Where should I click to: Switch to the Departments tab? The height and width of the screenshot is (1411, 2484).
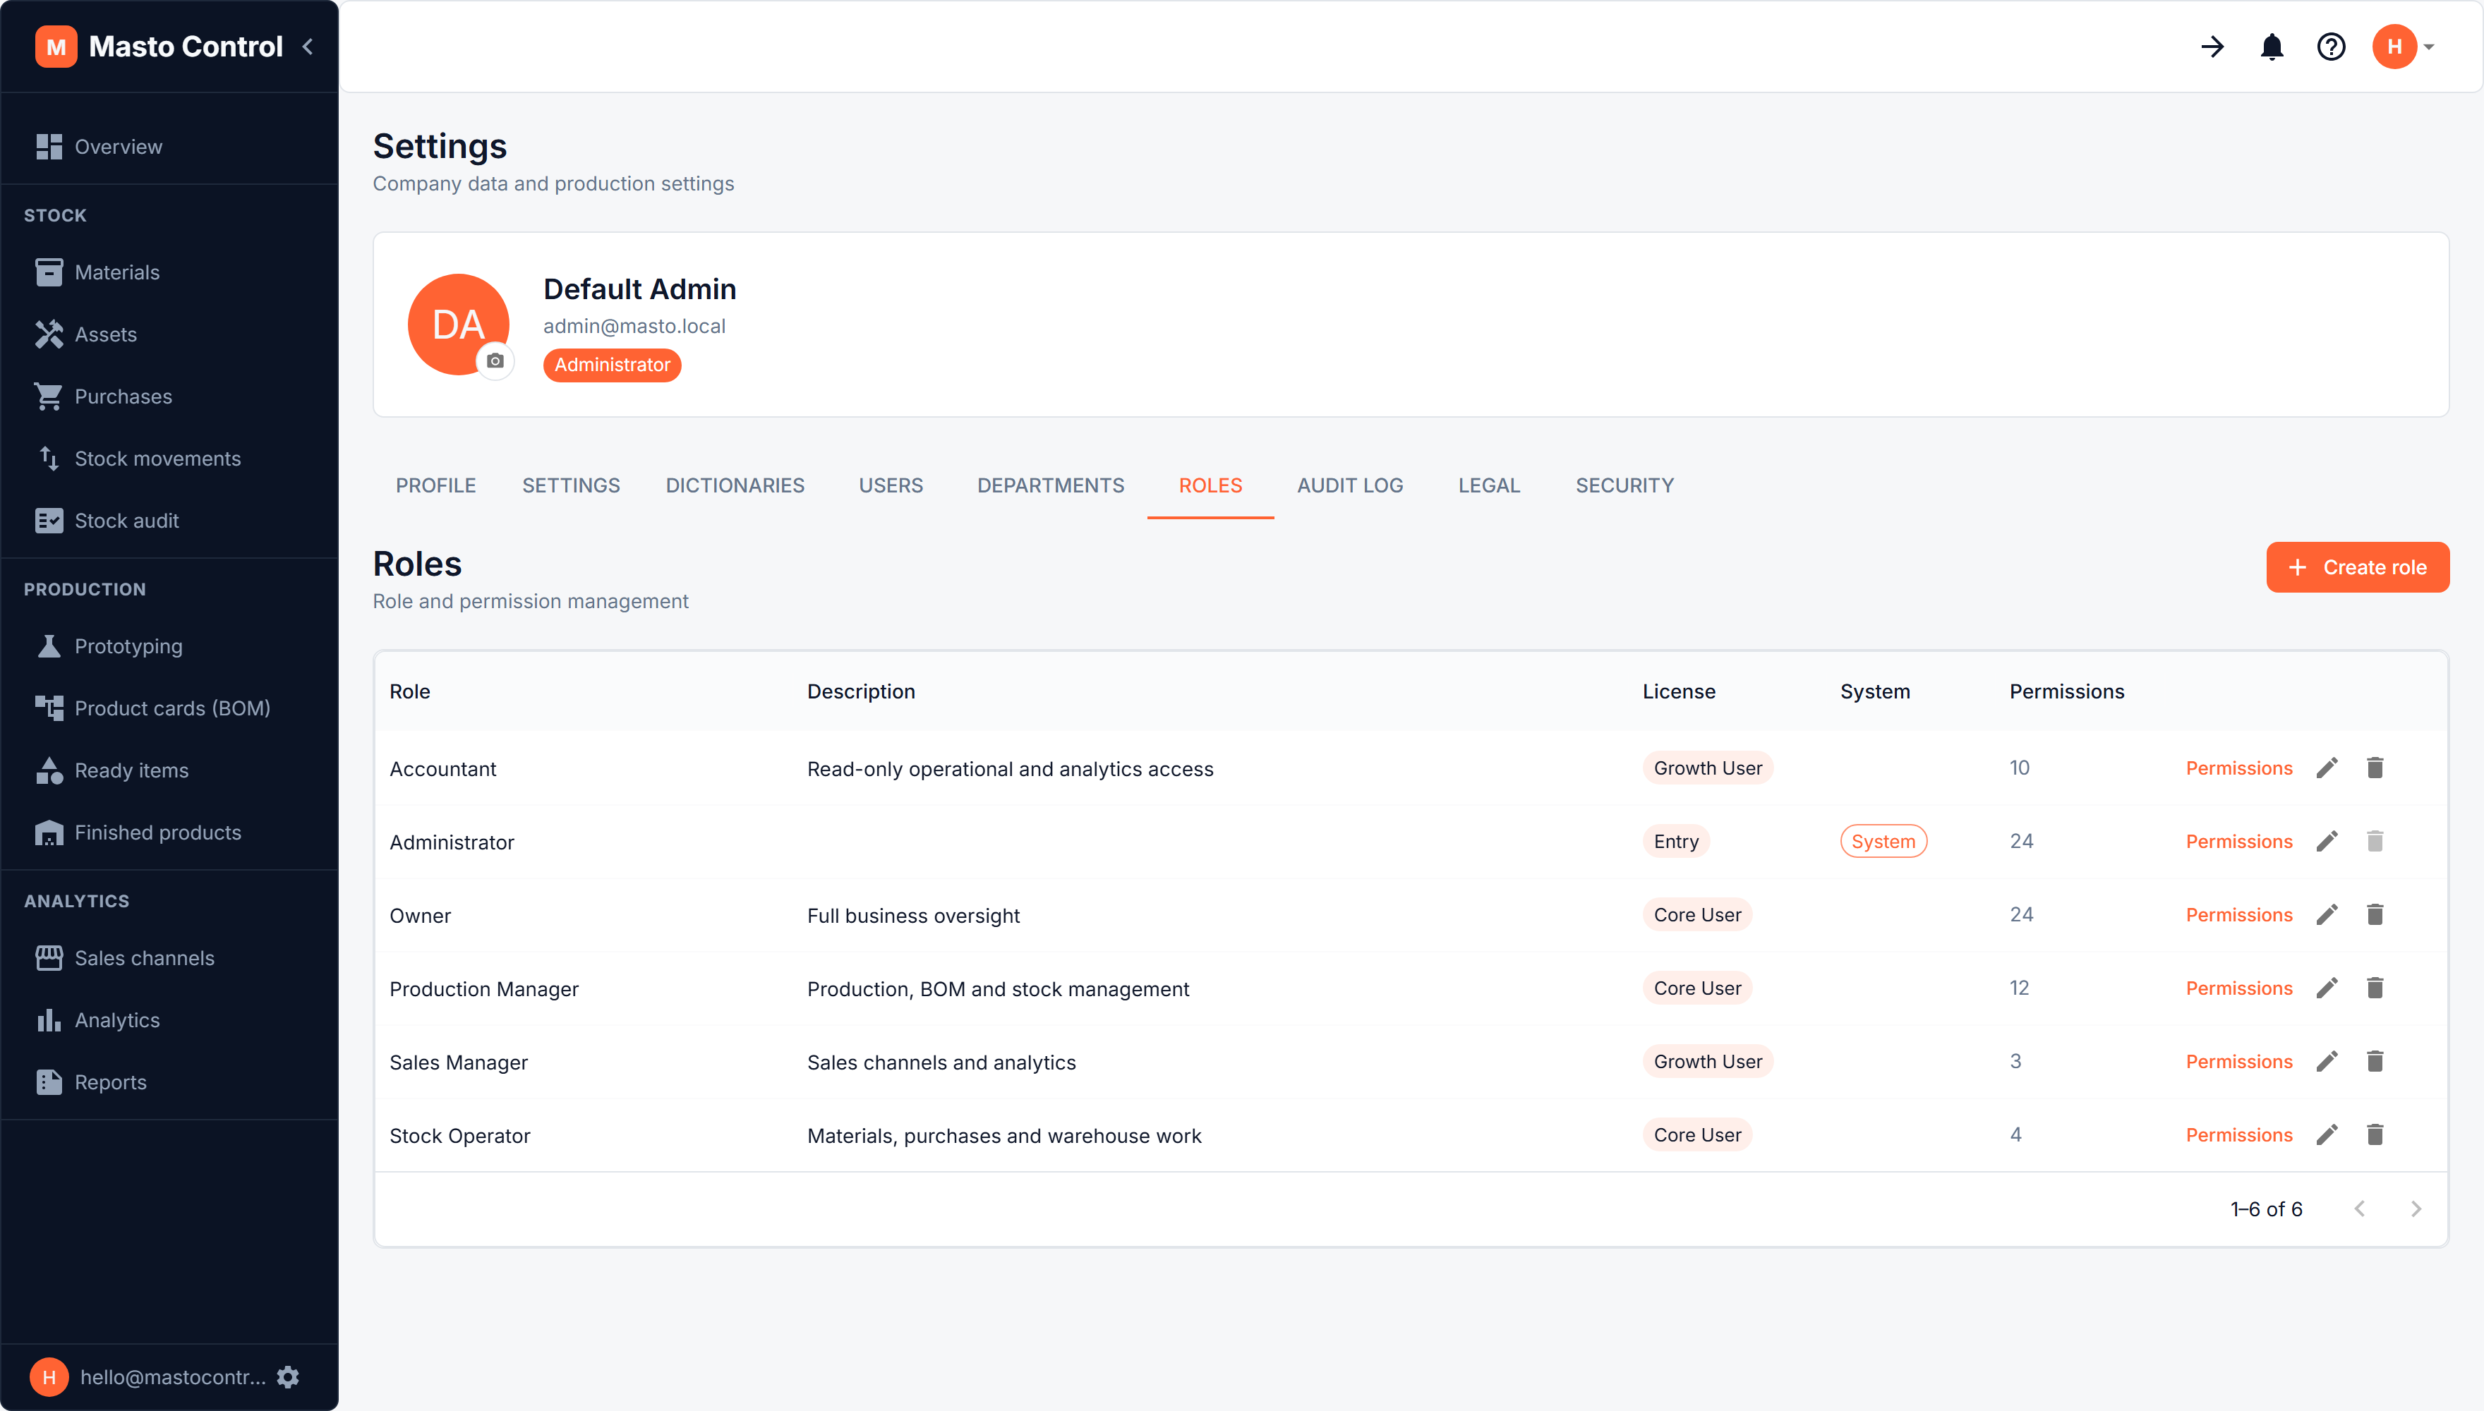pyautogui.click(x=1051, y=485)
